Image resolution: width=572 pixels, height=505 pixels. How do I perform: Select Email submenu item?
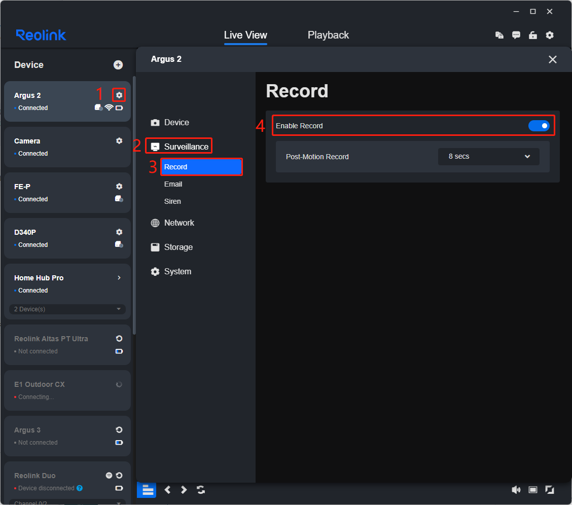[173, 184]
